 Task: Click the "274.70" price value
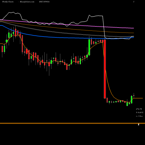139,109
